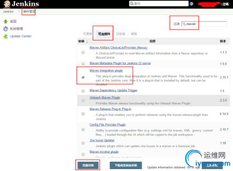The image size is (233, 171).
Task: Open the 系统管理 sidebar link
Action: (x=16, y=29)
